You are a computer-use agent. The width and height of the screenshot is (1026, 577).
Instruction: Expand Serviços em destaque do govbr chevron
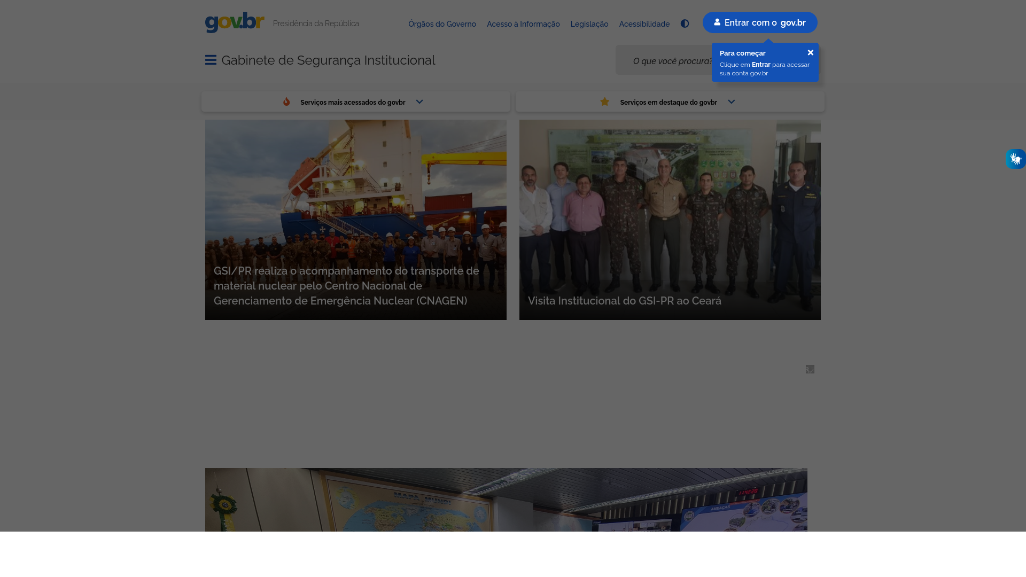tap(731, 102)
